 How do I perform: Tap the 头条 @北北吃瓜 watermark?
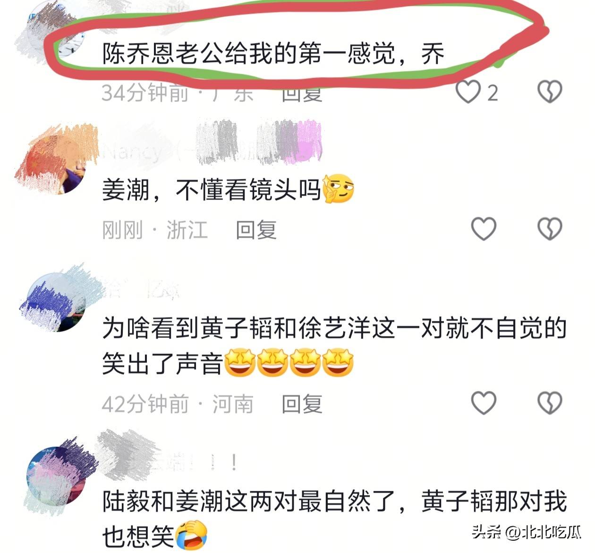point(527,532)
